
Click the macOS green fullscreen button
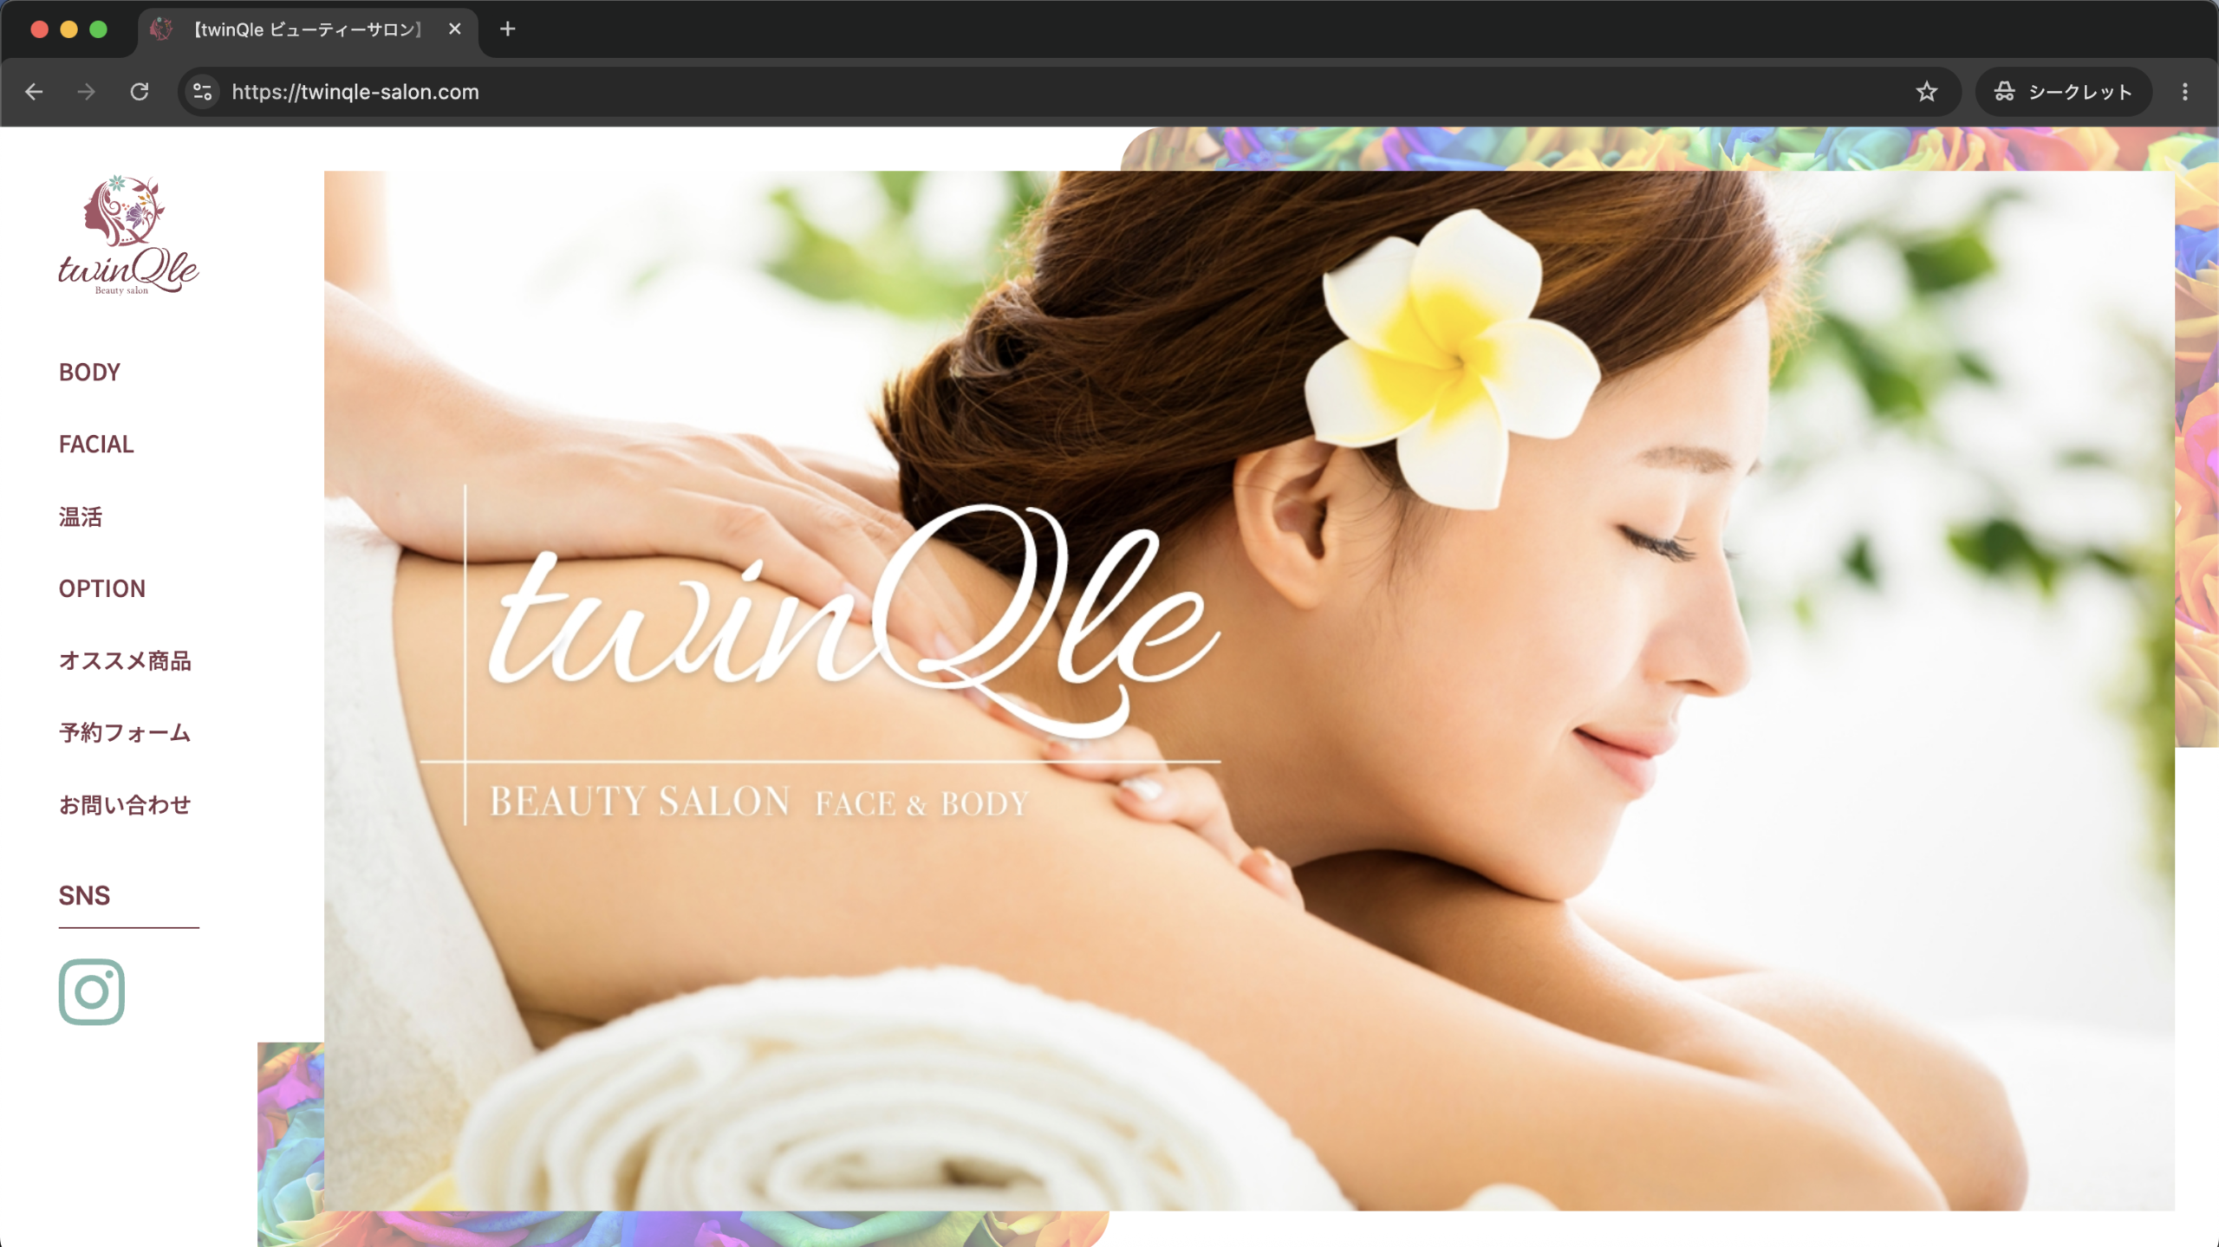pyautogui.click(x=99, y=29)
